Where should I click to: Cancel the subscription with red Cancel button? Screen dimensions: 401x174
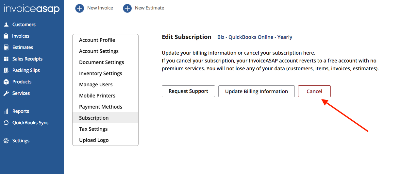pyautogui.click(x=314, y=91)
